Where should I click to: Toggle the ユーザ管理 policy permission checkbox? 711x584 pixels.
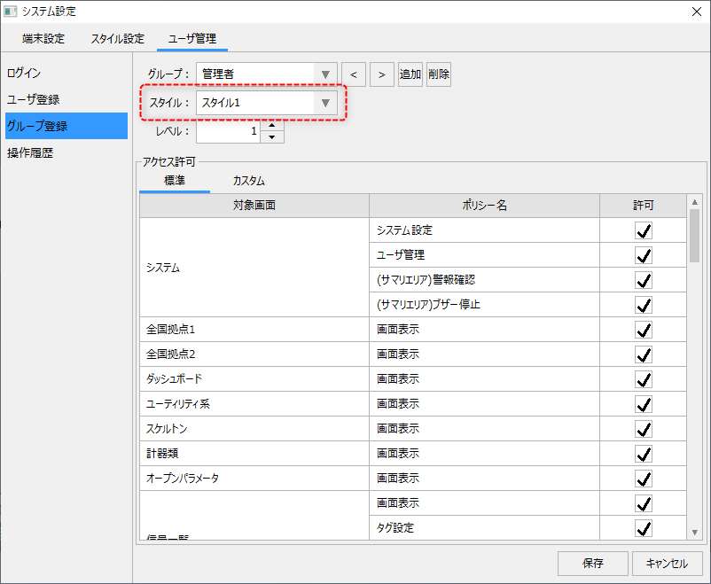point(644,255)
